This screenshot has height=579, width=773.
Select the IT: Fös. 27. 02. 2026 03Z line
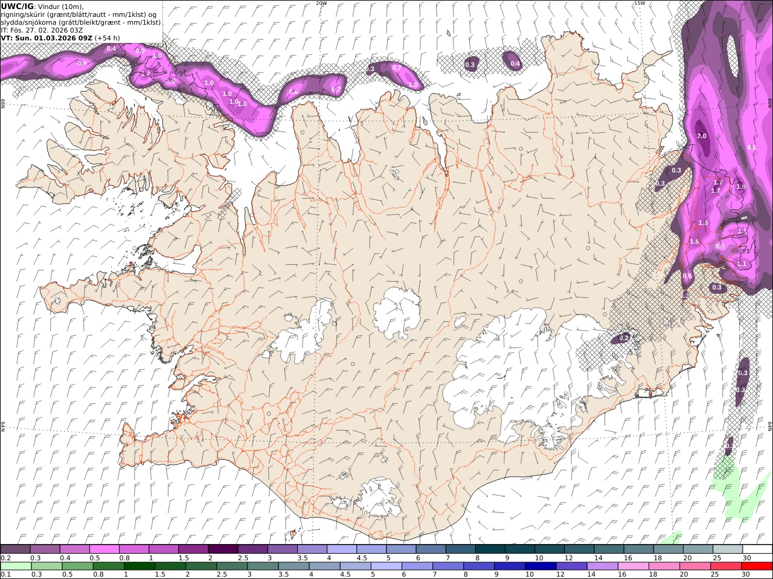tap(42, 30)
